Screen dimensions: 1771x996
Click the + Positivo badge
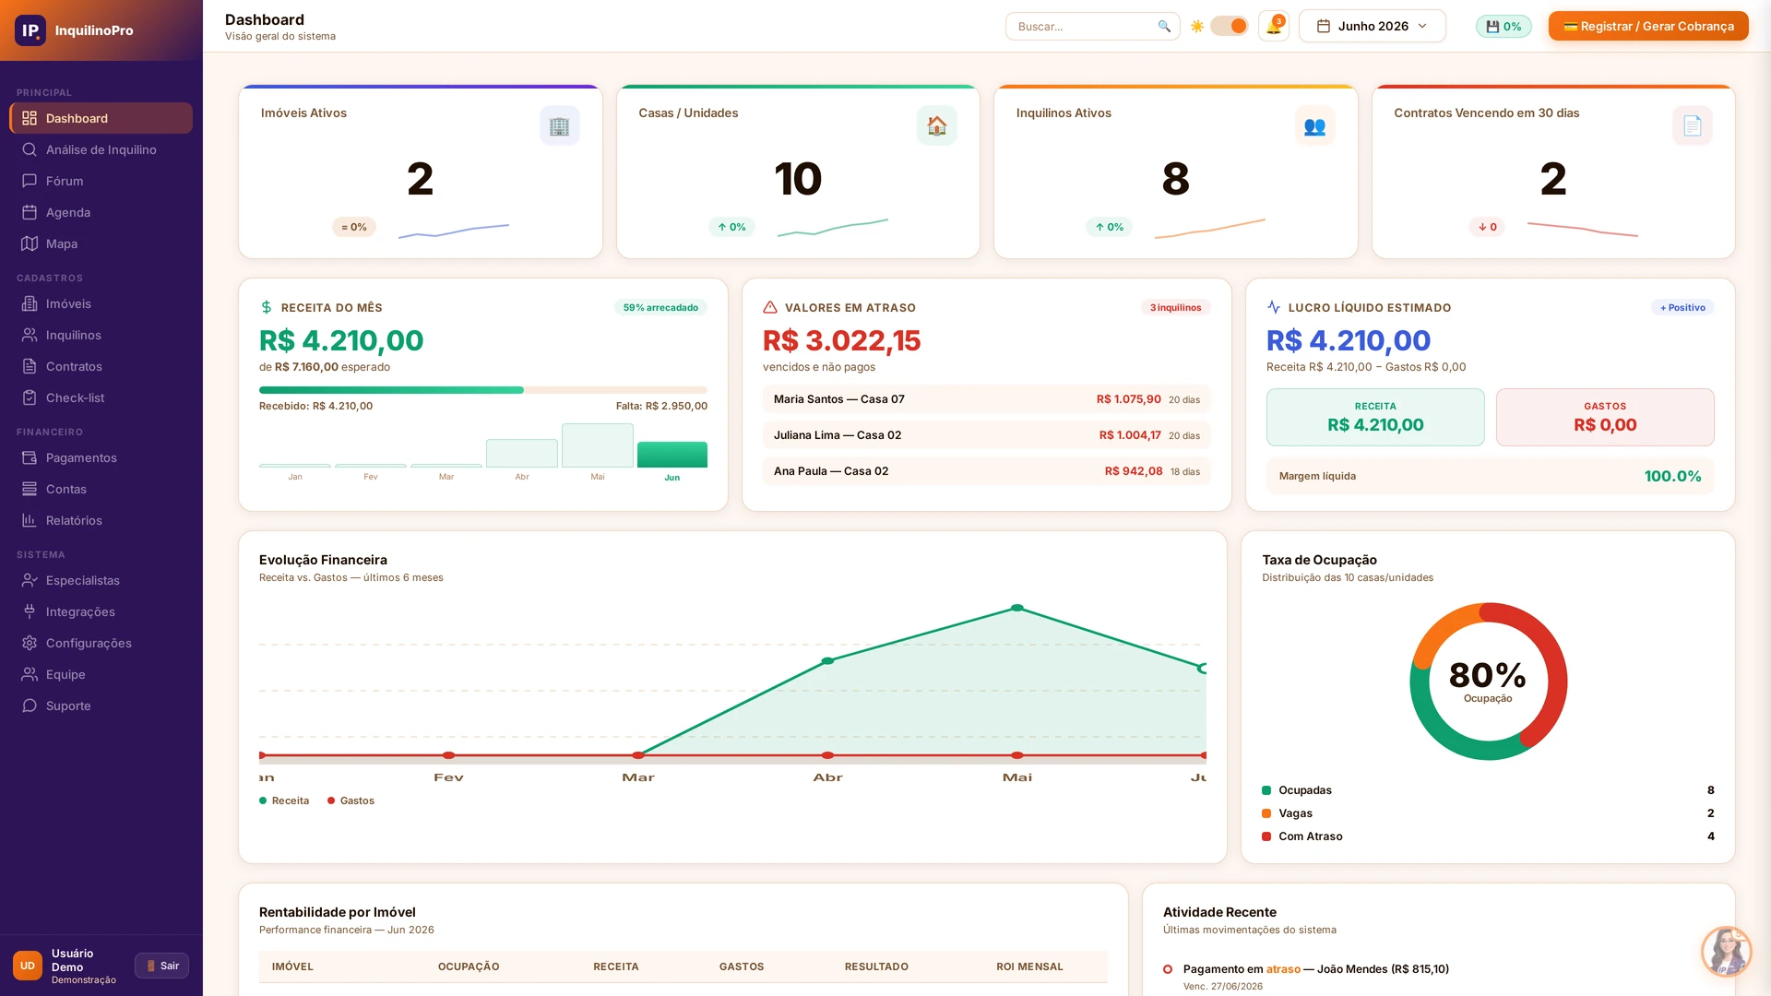[1682, 307]
